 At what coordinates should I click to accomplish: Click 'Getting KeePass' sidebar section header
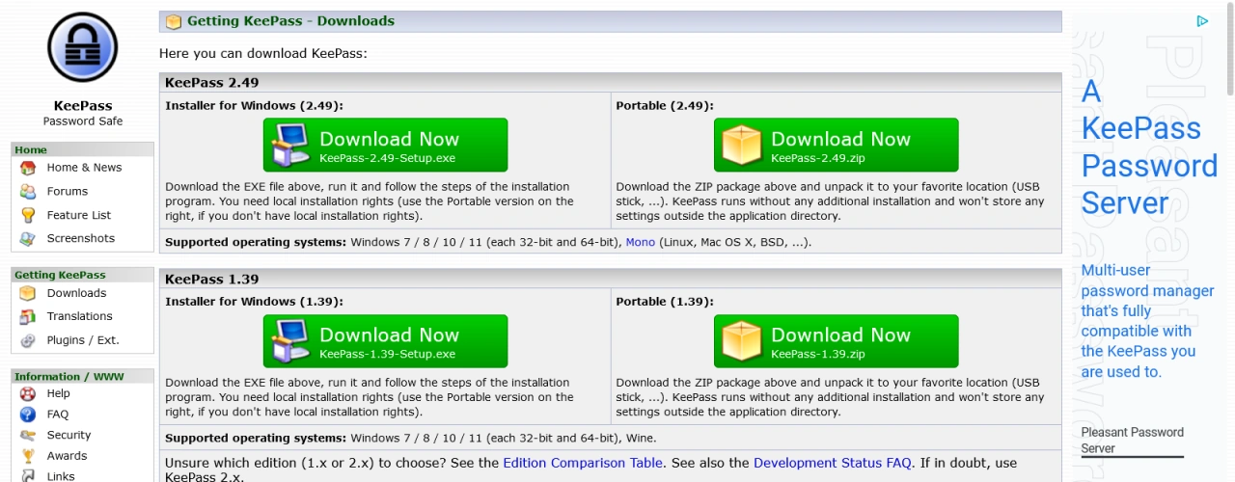click(82, 275)
